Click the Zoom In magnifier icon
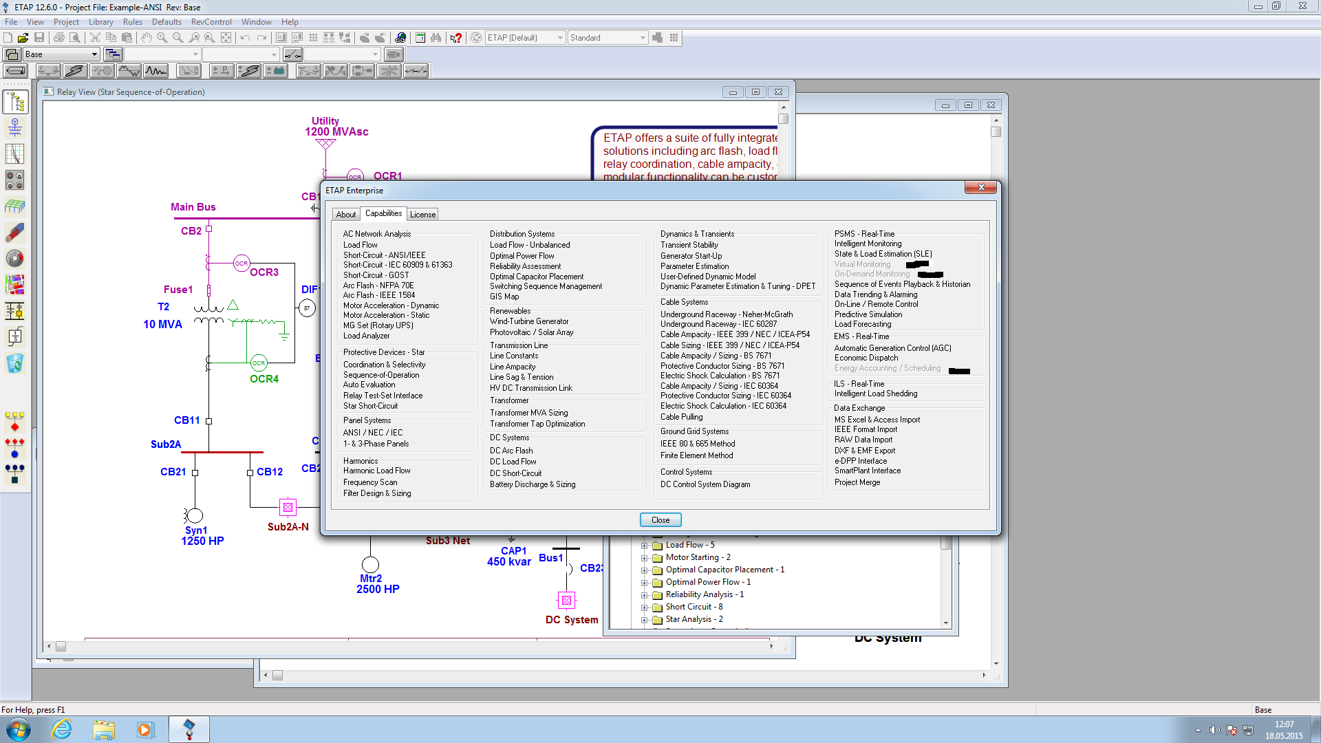 pos(162,38)
